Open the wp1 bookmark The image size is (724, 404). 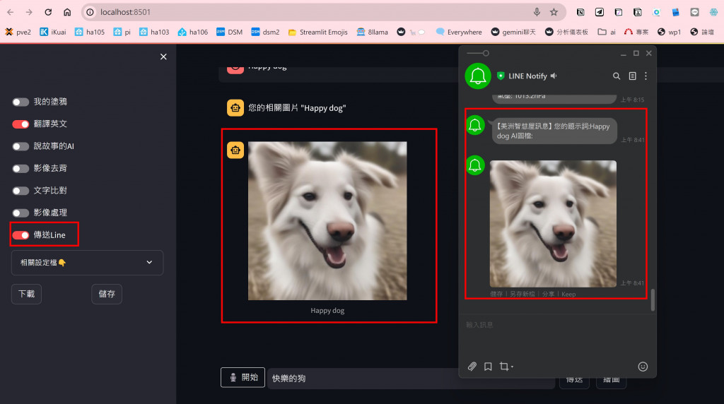[x=669, y=32]
